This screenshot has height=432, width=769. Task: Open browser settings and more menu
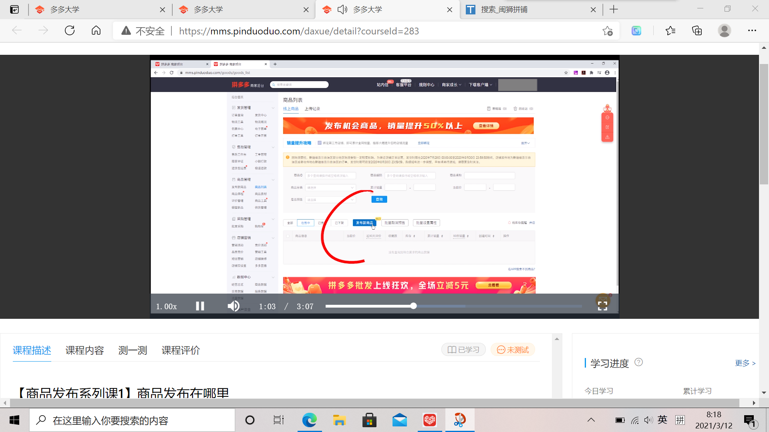pyautogui.click(x=752, y=31)
